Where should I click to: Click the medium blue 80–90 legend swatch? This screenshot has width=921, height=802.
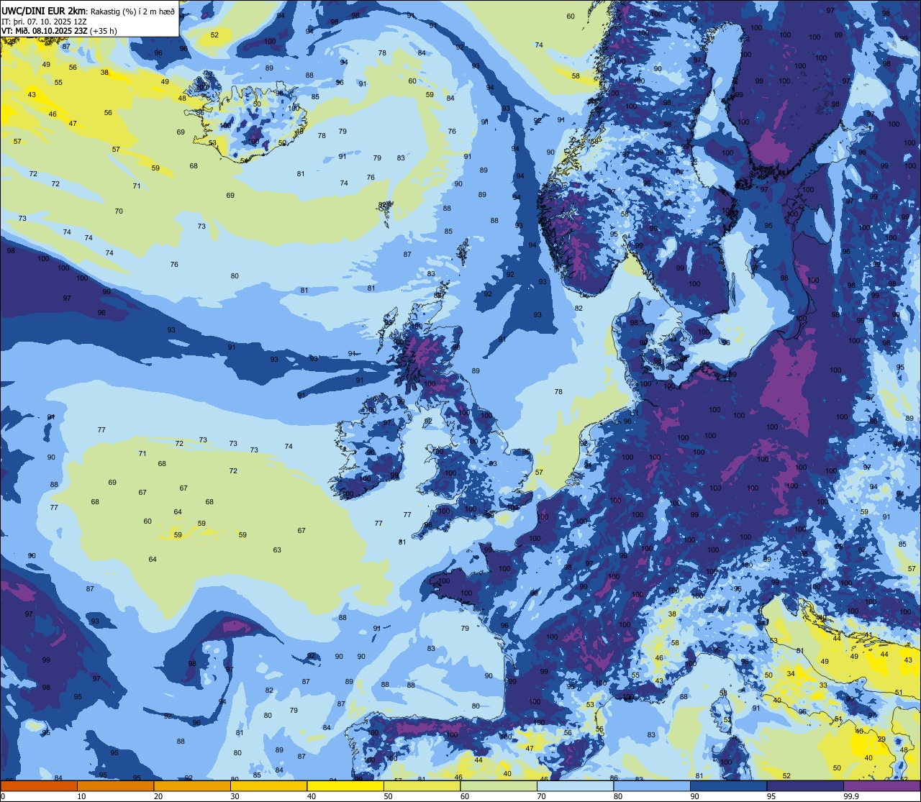pos(652,785)
